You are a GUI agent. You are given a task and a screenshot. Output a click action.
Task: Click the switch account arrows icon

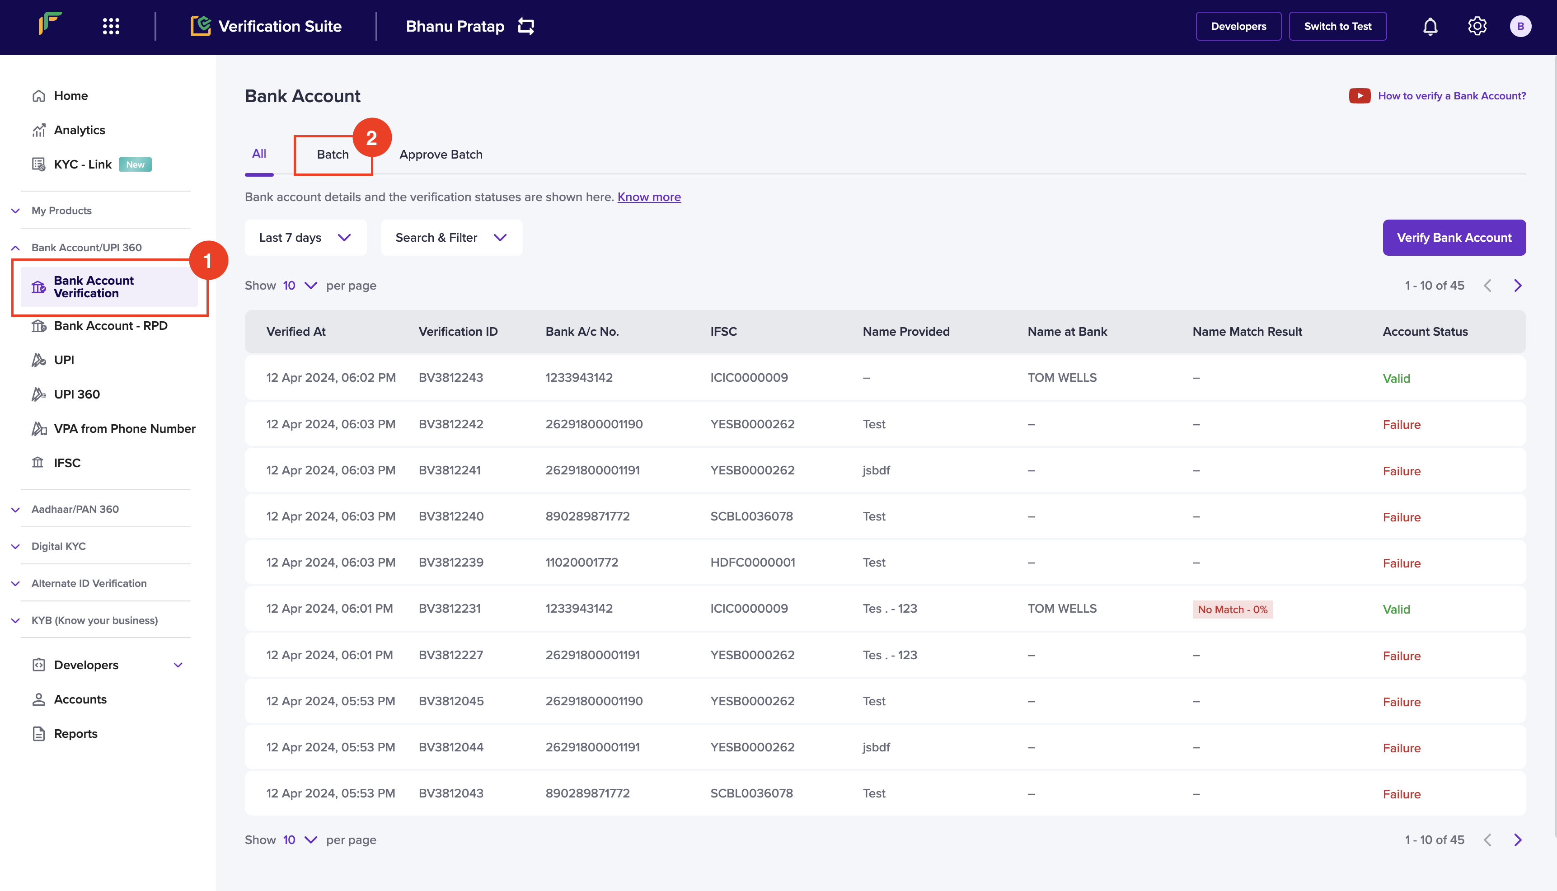526,26
